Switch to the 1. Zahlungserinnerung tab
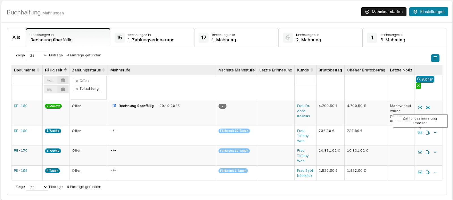 (152, 38)
